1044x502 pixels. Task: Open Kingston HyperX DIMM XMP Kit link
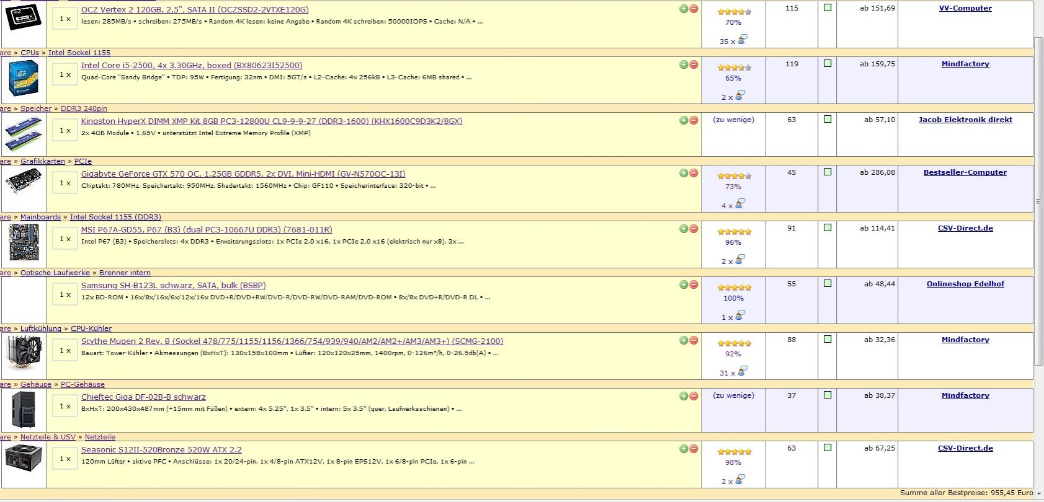pos(272,121)
